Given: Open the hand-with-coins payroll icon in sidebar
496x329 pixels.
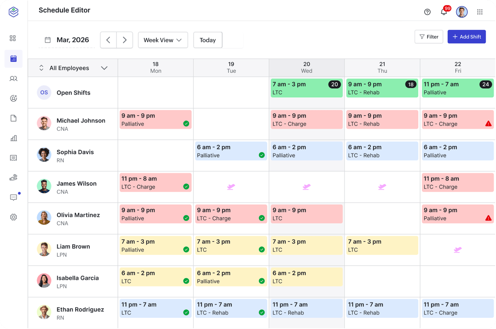Looking at the screenshot, I should tap(13, 178).
